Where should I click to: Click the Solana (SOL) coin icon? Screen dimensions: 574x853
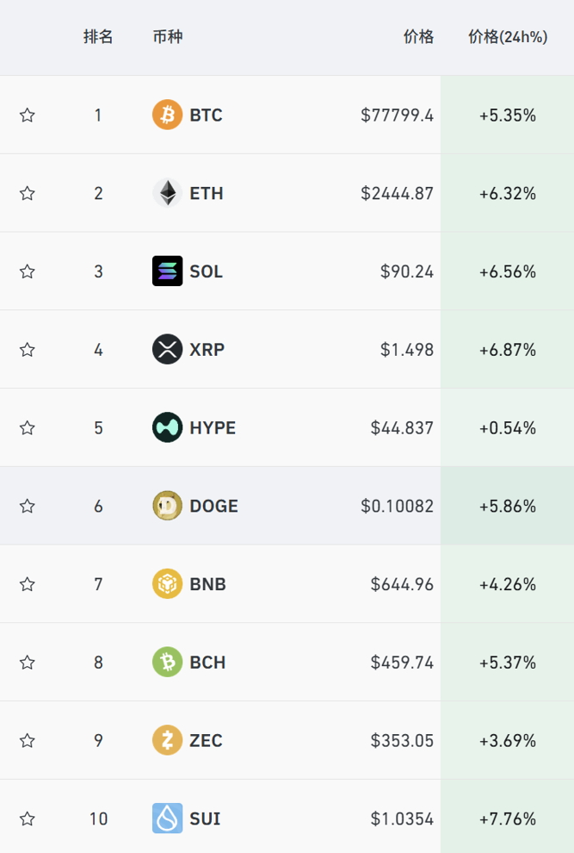tap(167, 271)
